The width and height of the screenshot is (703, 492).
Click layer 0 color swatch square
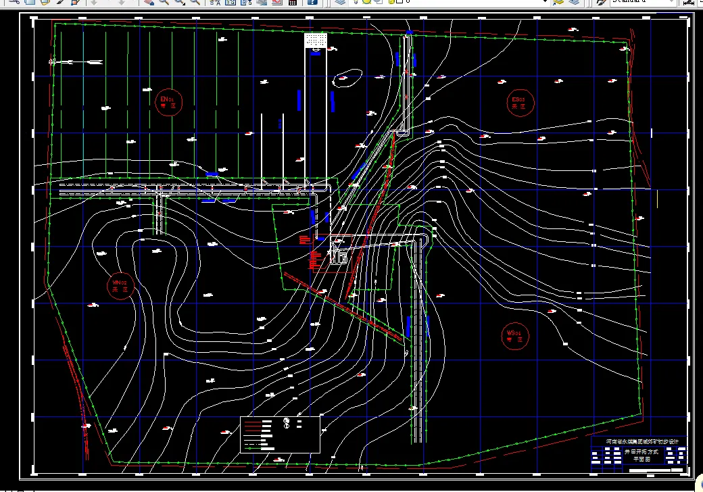tap(399, 1)
